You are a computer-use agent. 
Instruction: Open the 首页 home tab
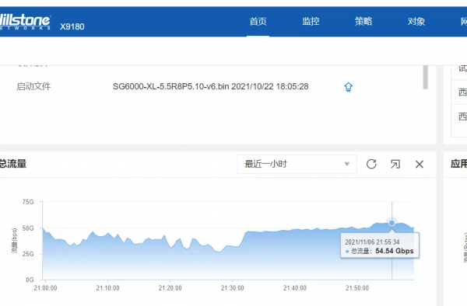[x=258, y=22]
